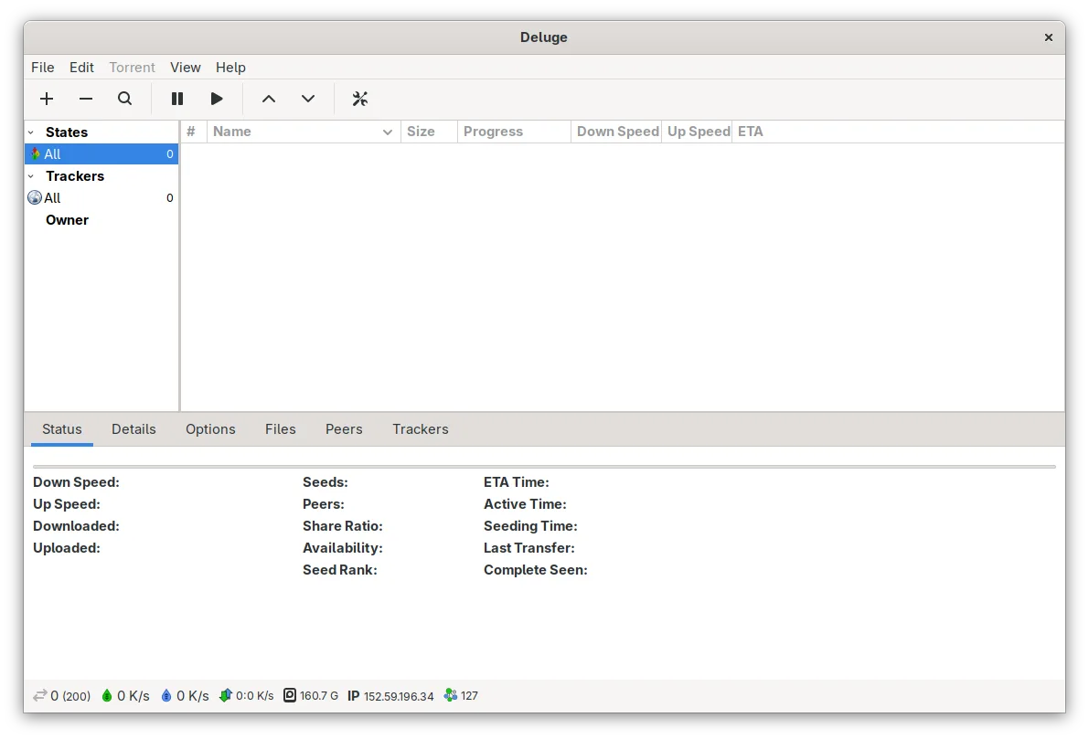Click the connections icon in the status bar

(39, 695)
